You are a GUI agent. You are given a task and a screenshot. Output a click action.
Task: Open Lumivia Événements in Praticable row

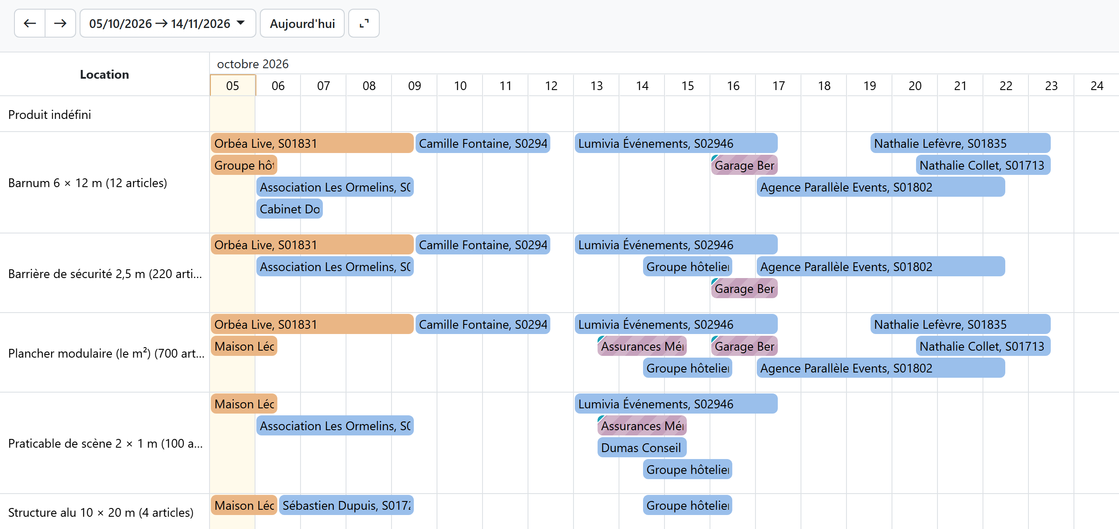[x=676, y=404]
